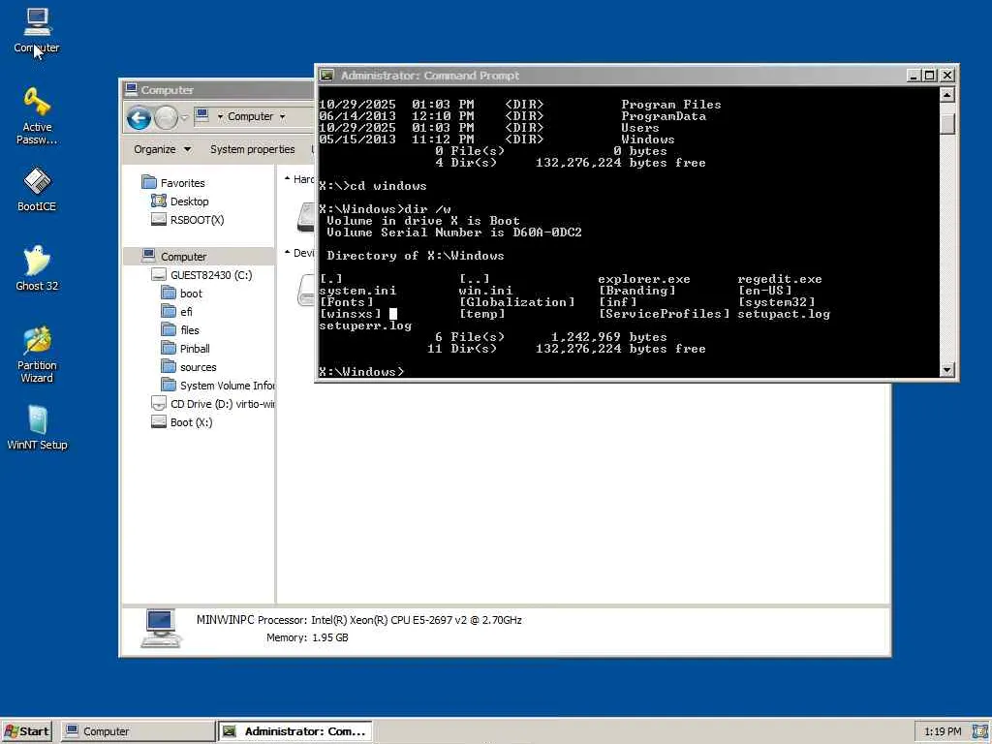
Task: Click computer icon in the address bar
Action: tap(202, 116)
